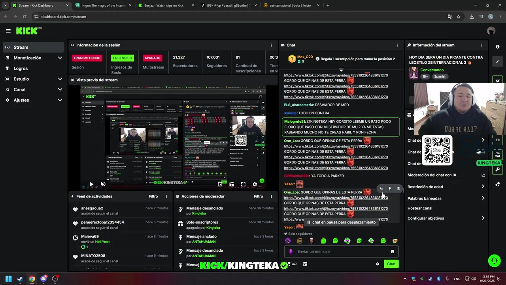Viewport: 506px width, 285px height.
Task: Click the Conversando category link
Action: [x=432, y=70]
